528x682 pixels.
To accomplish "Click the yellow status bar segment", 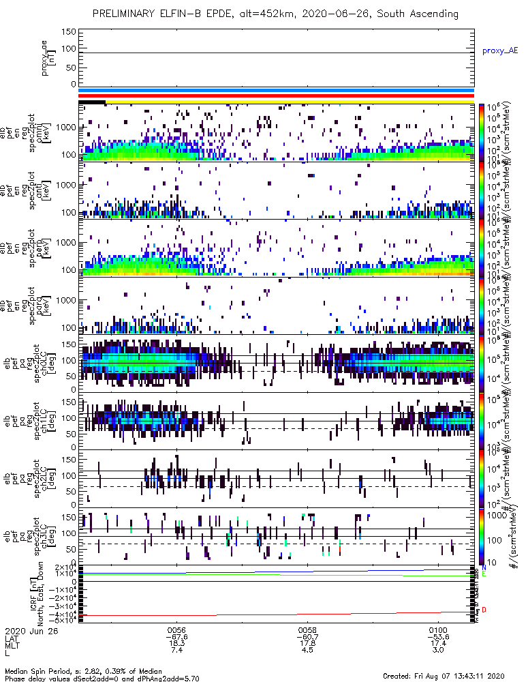I will (x=290, y=102).
